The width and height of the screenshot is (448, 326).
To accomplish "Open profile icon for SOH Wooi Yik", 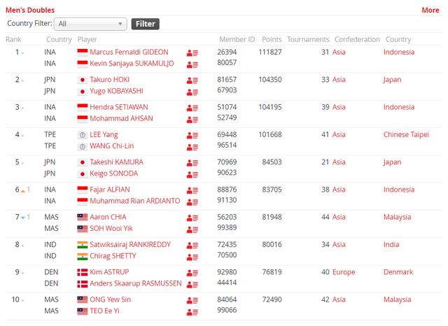I will [192, 229].
